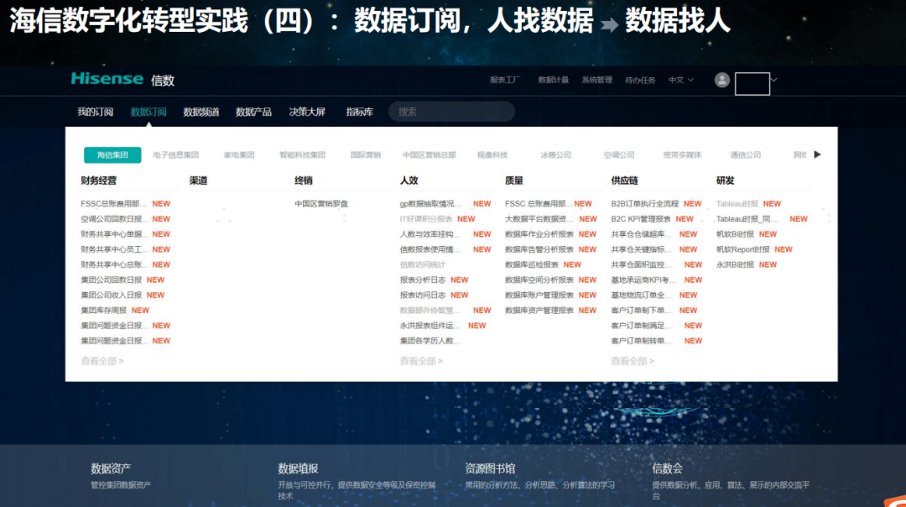Expand 查看全部 under 财务经营

point(102,361)
